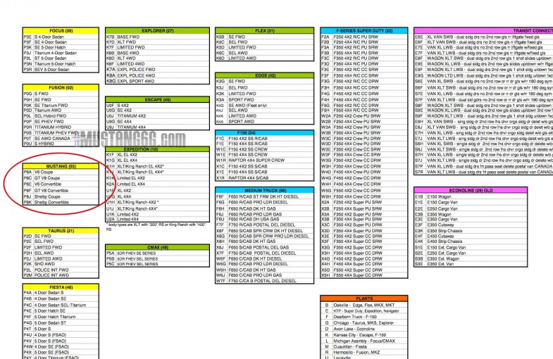Click the U2A Limited 4X4 row
Image resolution: width=553 pixels, height=359 pixels.
(x=157, y=219)
